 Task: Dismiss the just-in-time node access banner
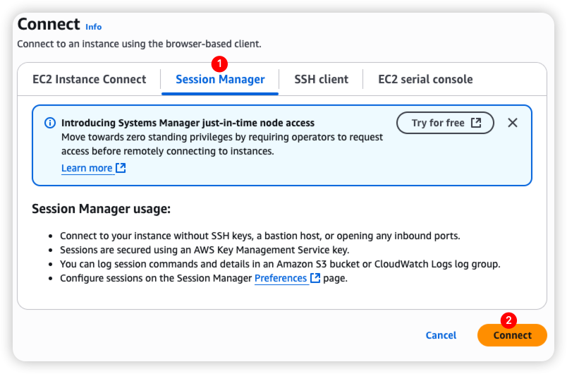tap(513, 123)
